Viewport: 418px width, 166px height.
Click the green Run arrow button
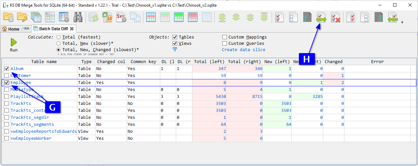pyautogui.click(x=14, y=42)
